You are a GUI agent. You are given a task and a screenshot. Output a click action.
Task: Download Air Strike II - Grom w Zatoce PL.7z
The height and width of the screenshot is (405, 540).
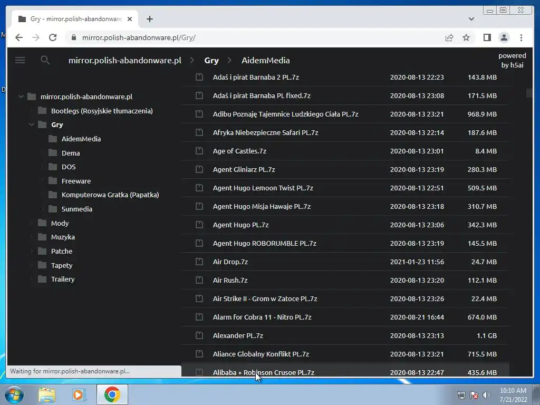(x=265, y=298)
